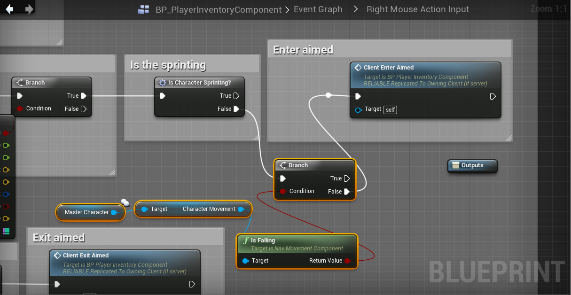Viewport: 571px width, 295px height.
Task: Open BP_PlayerInventoryComponent breadcrumb link
Action: (x=219, y=9)
